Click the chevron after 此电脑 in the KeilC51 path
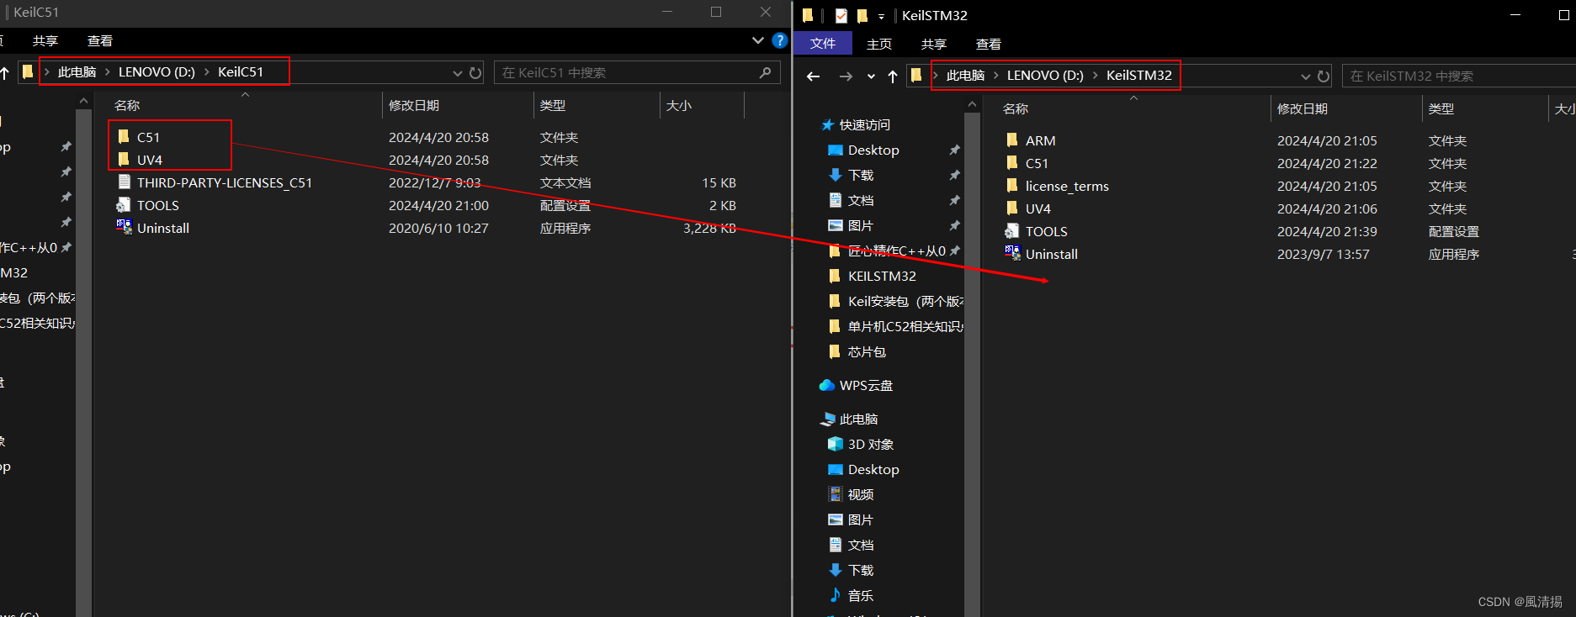The height and width of the screenshot is (617, 1576). coord(108,72)
